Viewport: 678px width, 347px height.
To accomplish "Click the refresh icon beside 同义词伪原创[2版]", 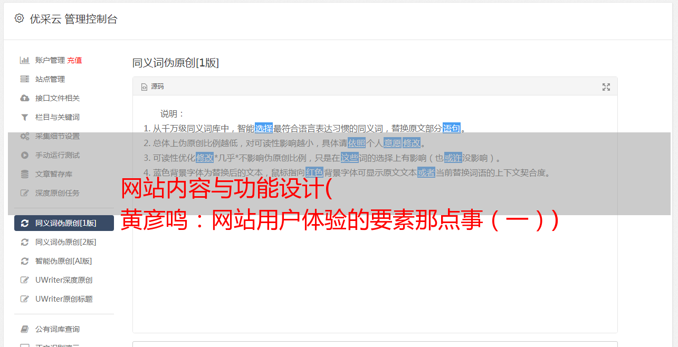I will tap(24, 242).
